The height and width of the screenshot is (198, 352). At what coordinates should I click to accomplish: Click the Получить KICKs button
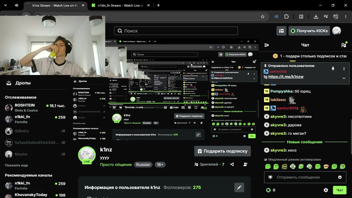coord(309,31)
